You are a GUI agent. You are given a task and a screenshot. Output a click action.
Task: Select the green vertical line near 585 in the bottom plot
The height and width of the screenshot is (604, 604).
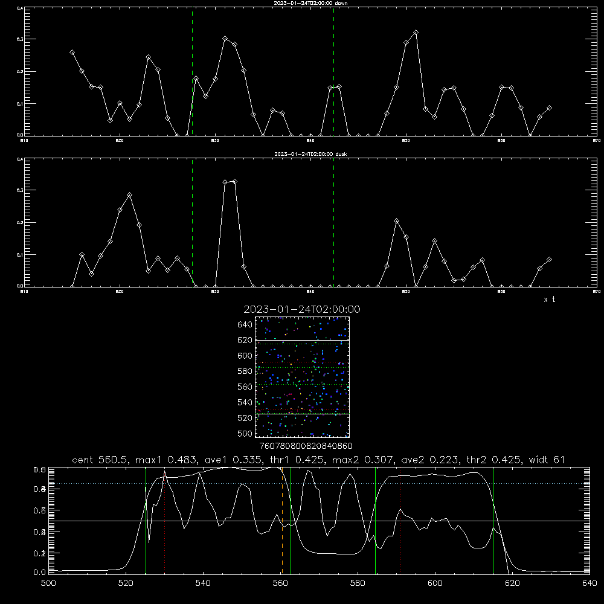375,521
